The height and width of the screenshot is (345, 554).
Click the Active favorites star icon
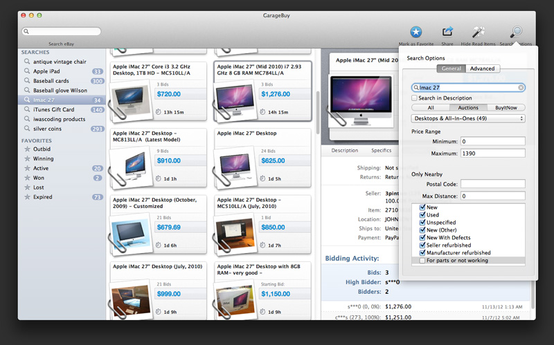tap(27, 168)
